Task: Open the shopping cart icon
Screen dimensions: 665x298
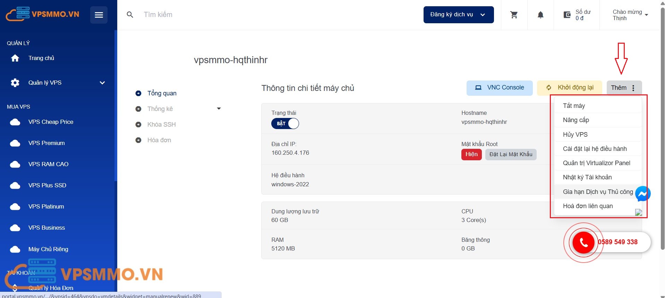Action: pyautogui.click(x=514, y=15)
